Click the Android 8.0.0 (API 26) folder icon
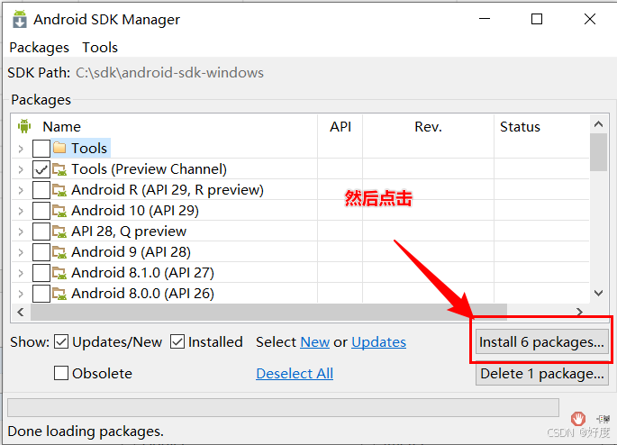 (59, 294)
